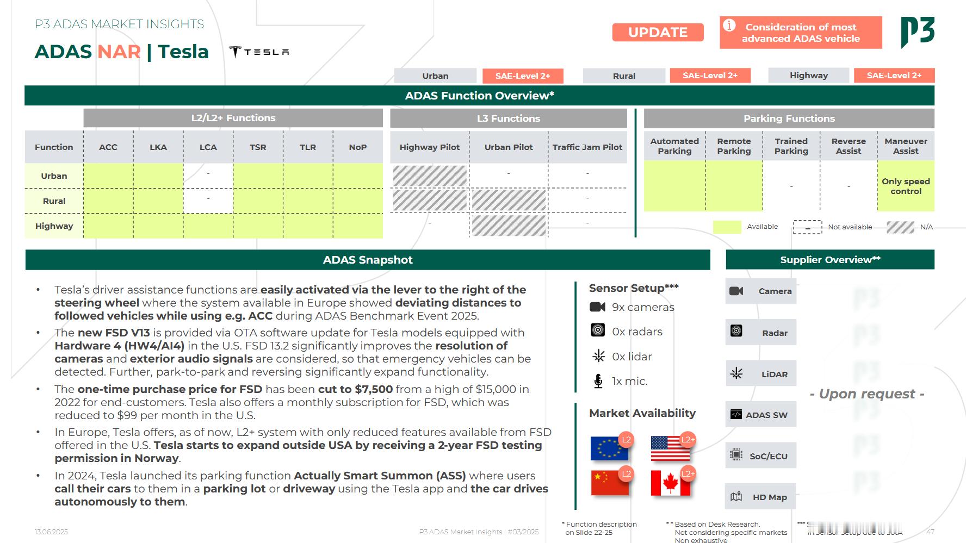This screenshot has height=543, width=966.
Task: Click the Market Availability heading
Action: point(642,413)
